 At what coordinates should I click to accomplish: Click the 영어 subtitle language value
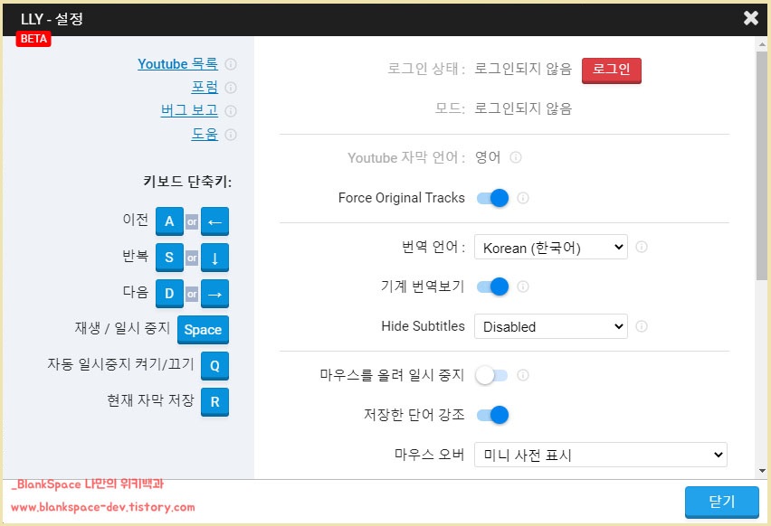[487, 157]
